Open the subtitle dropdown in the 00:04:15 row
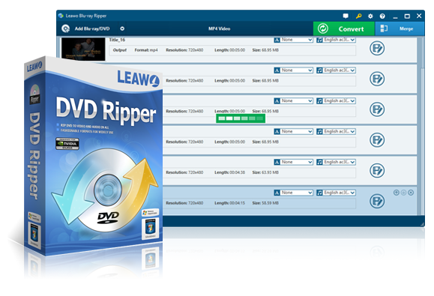This screenshot has height=296, width=434. pyautogui.click(x=297, y=193)
